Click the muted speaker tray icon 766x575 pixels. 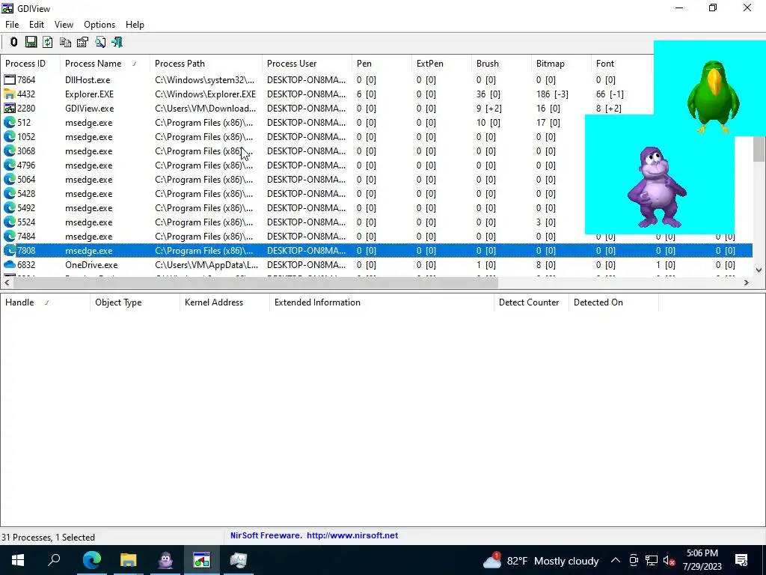pos(670,560)
